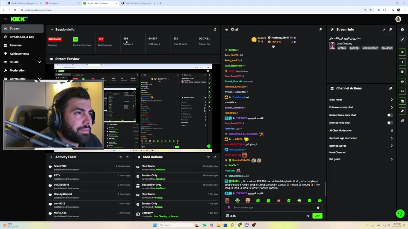
Task: Go to Revenue page
Action: pos(22,45)
